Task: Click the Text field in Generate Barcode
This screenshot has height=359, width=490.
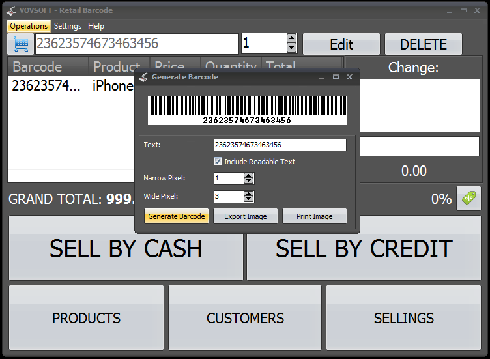Action: 280,145
